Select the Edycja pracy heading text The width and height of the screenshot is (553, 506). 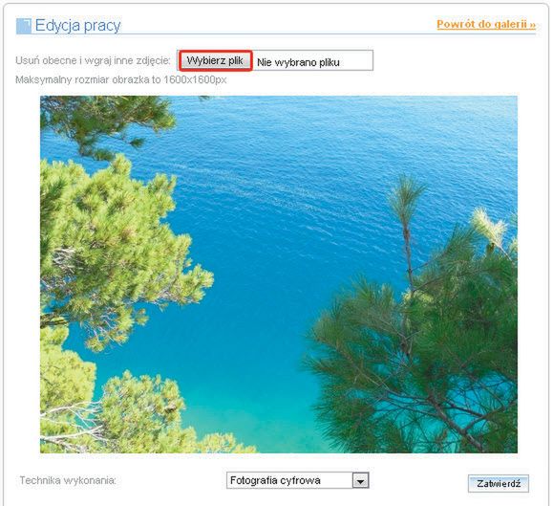(78, 26)
